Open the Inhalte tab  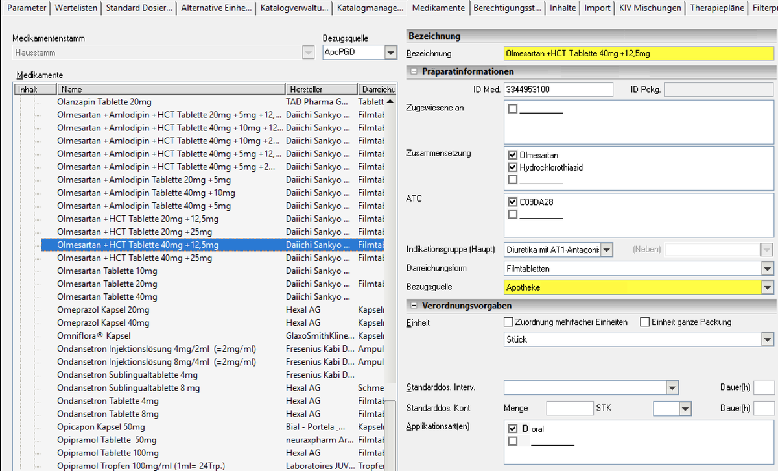pos(562,8)
